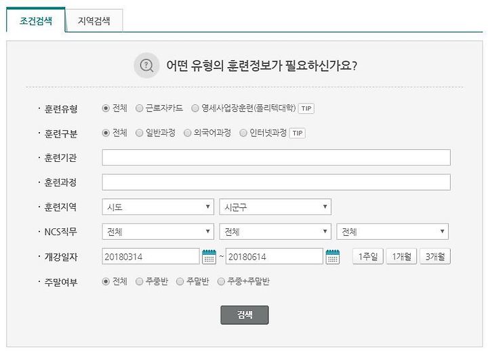Viewport: 488px width, 351px height.
Task: Select the 주중반 radio option
Action: [x=139, y=282]
